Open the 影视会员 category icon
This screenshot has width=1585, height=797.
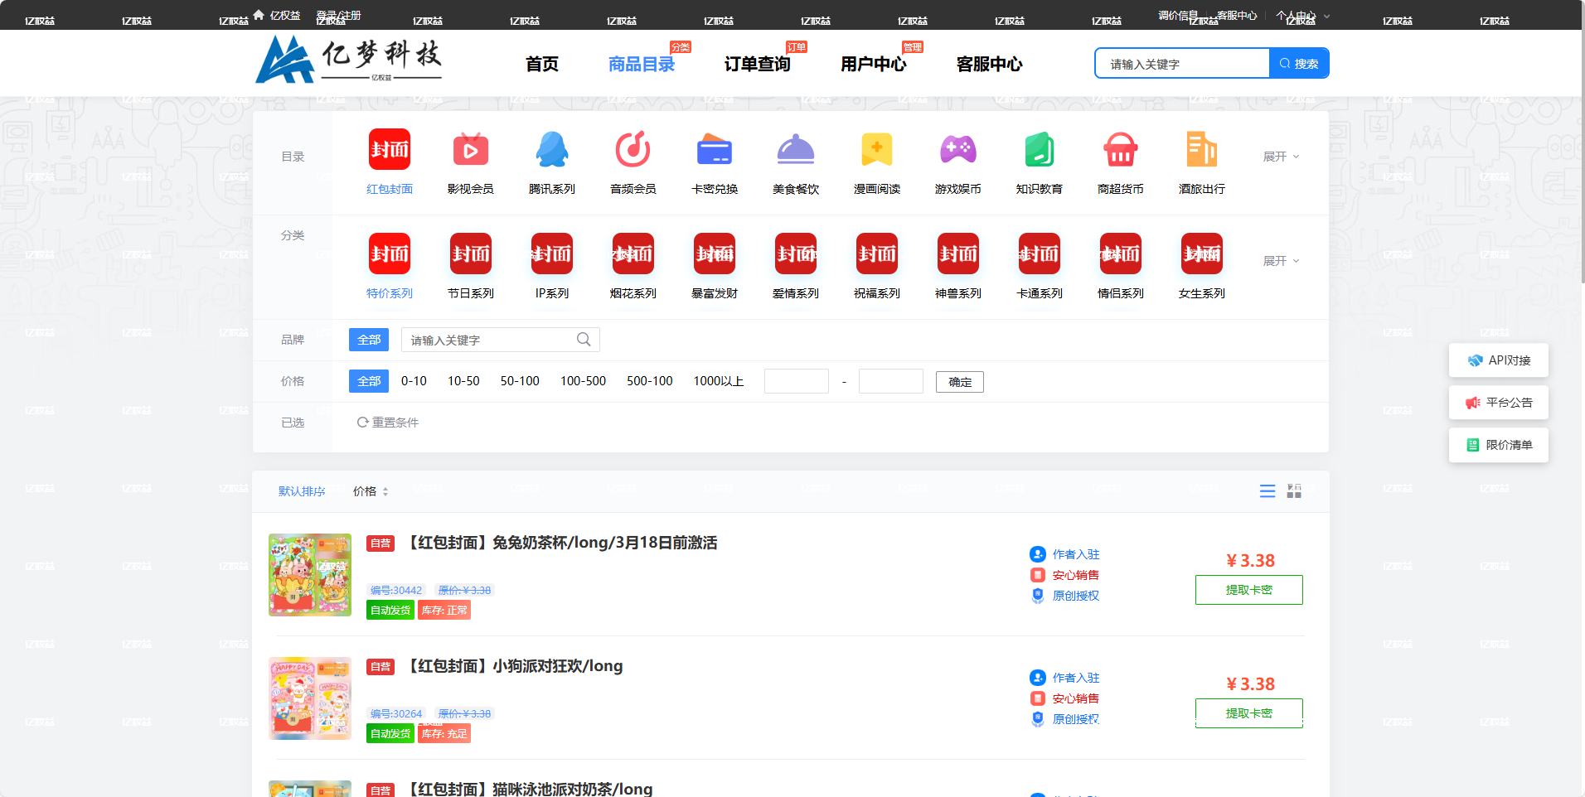point(470,152)
